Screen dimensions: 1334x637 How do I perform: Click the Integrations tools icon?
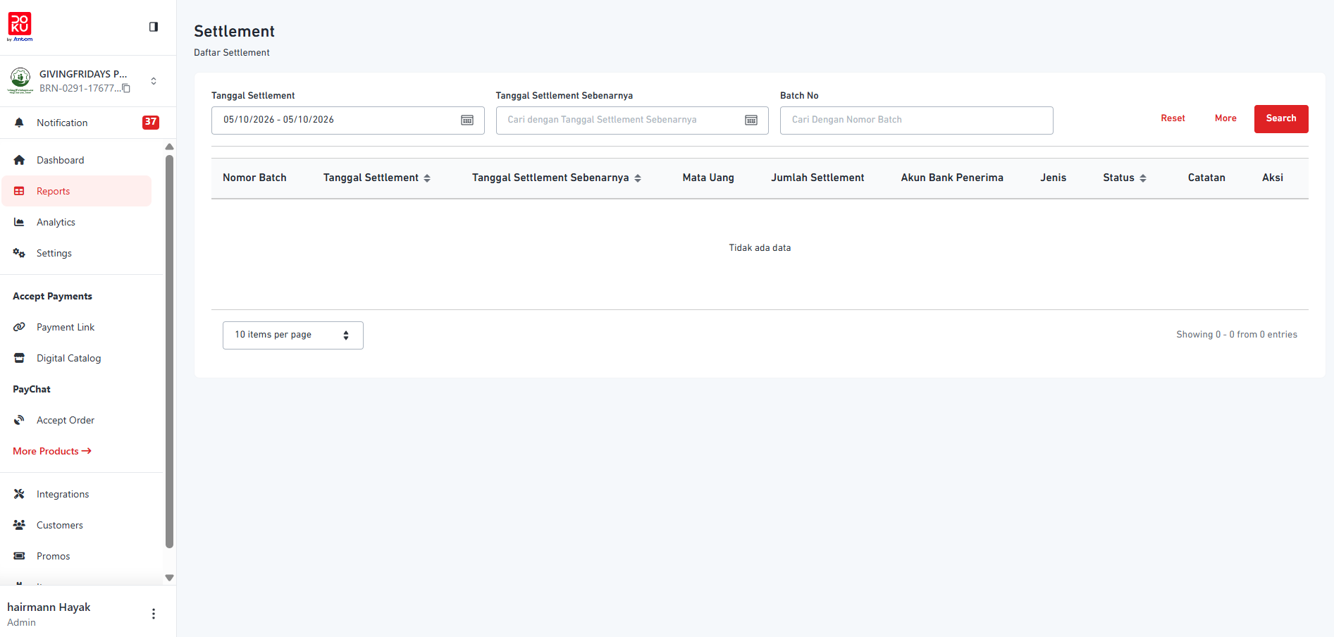coord(19,494)
